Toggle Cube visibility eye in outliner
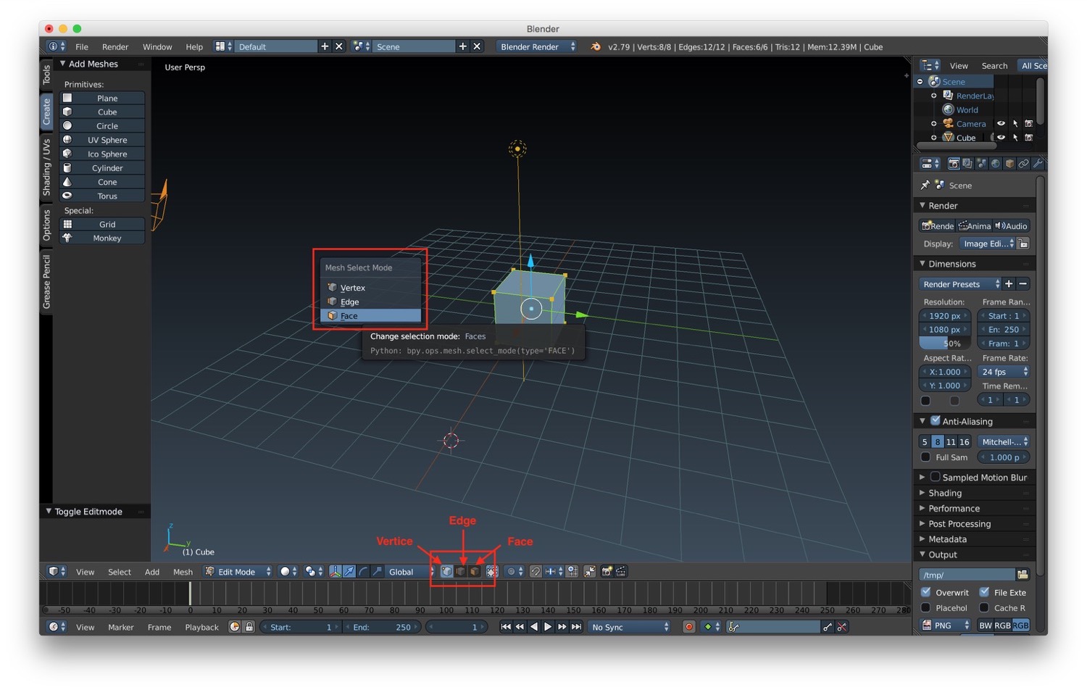The height and width of the screenshot is (690, 1087). point(1001,138)
